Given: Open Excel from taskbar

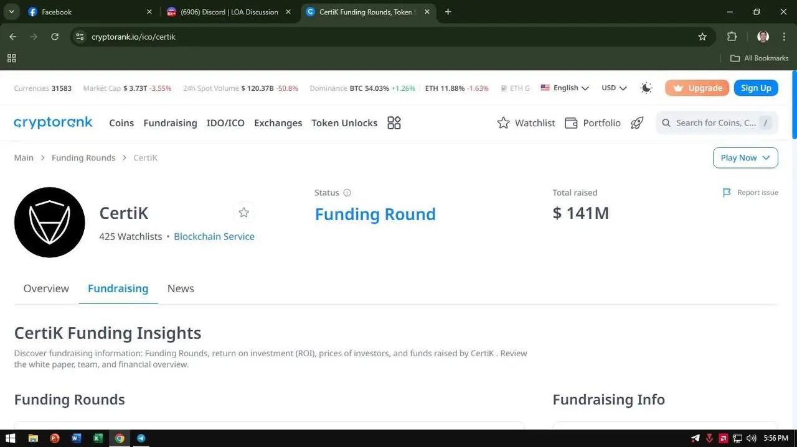Looking at the screenshot, I should click(x=98, y=438).
